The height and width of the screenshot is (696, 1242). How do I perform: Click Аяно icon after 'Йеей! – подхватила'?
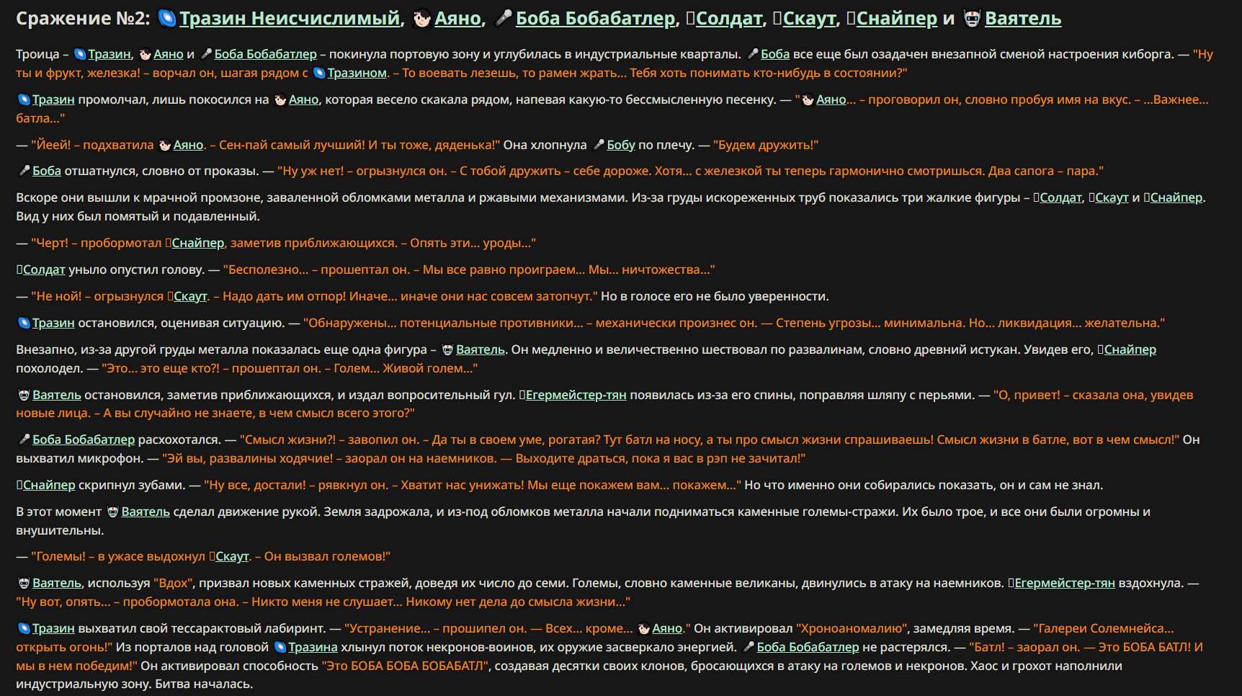click(x=165, y=145)
